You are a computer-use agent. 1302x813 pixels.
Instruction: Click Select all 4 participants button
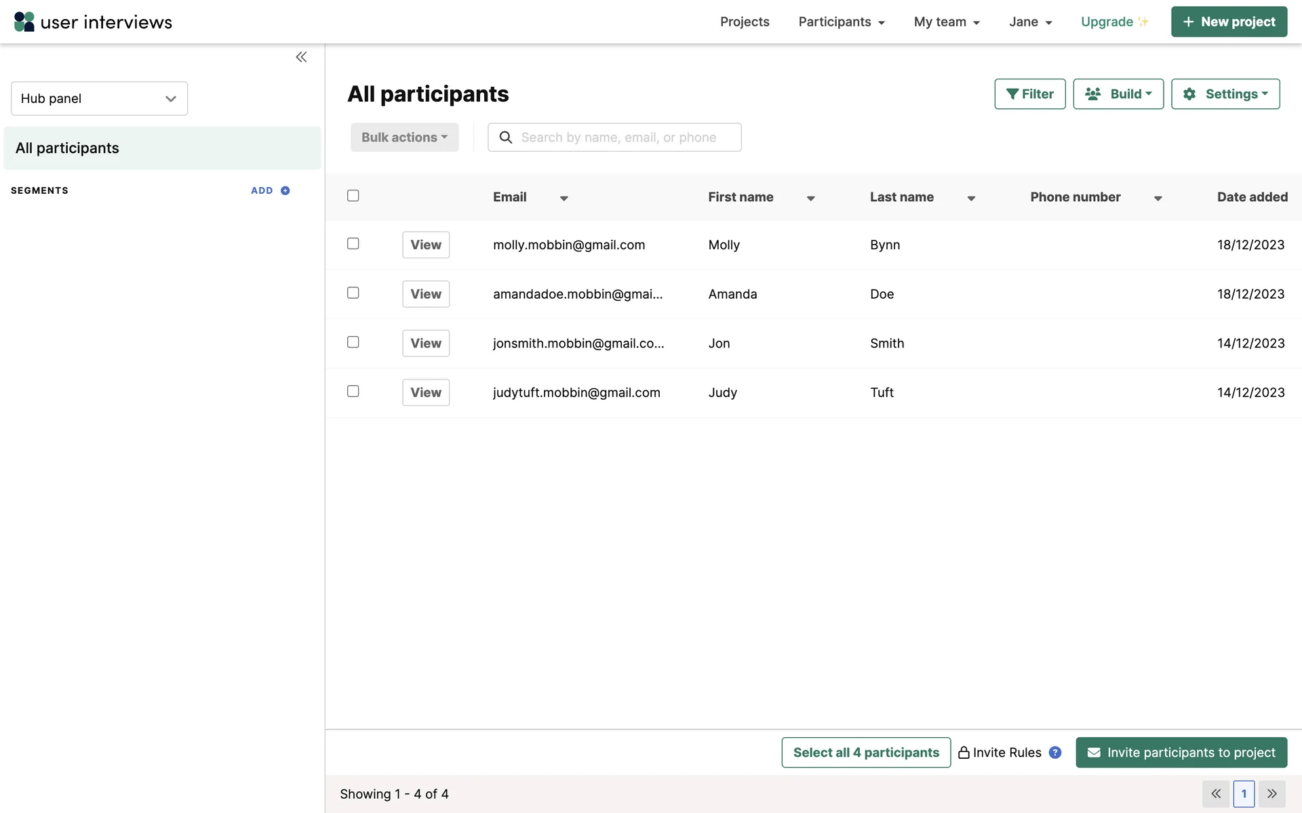[x=865, y=753]
